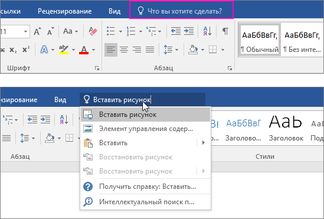Apply 'Заголовок' large style
This screenshot has width=324, height=219.
pos(286,128)
